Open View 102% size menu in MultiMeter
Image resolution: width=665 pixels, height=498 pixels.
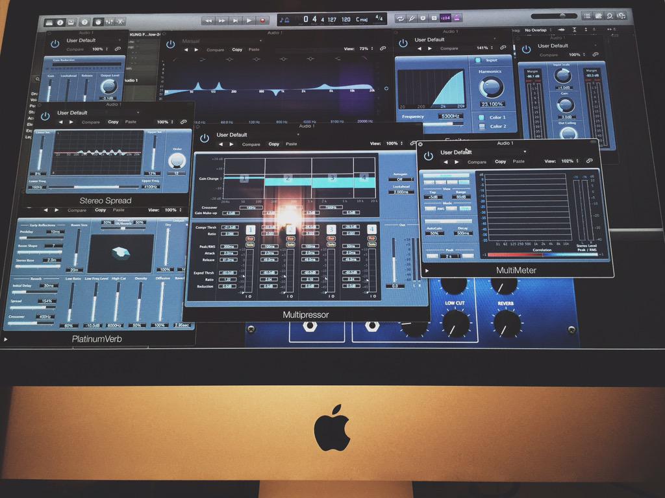tap(570, 161)
